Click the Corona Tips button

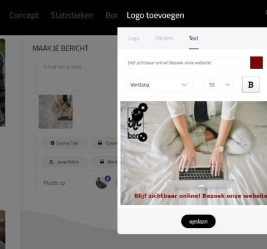click(64, 143)
